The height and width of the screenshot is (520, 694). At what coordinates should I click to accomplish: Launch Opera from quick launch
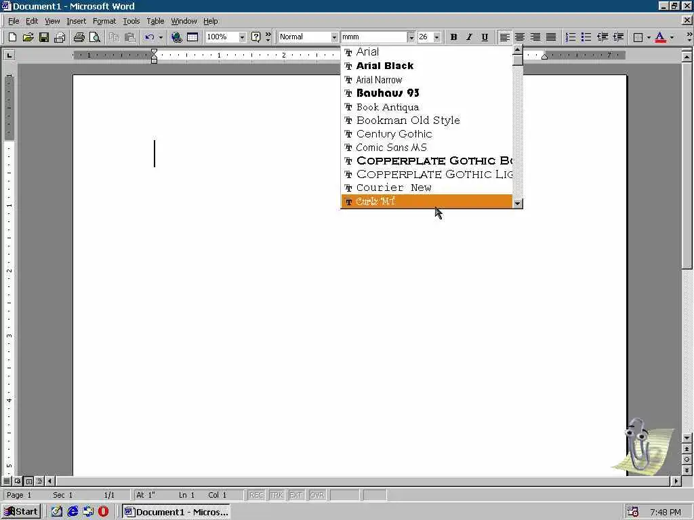tap(103, 512)
